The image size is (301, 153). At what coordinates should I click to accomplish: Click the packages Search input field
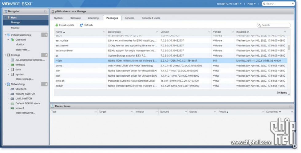pyautogui.click(x=274, y=25)
